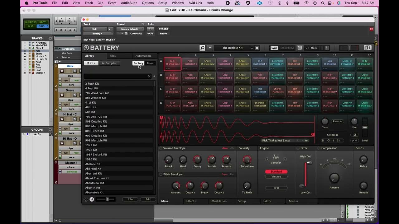The width and height of the screenshot is (399, 224).
Task: Open the AudioSuite menu
Action: pyautogui.click(x=130, y=3)
